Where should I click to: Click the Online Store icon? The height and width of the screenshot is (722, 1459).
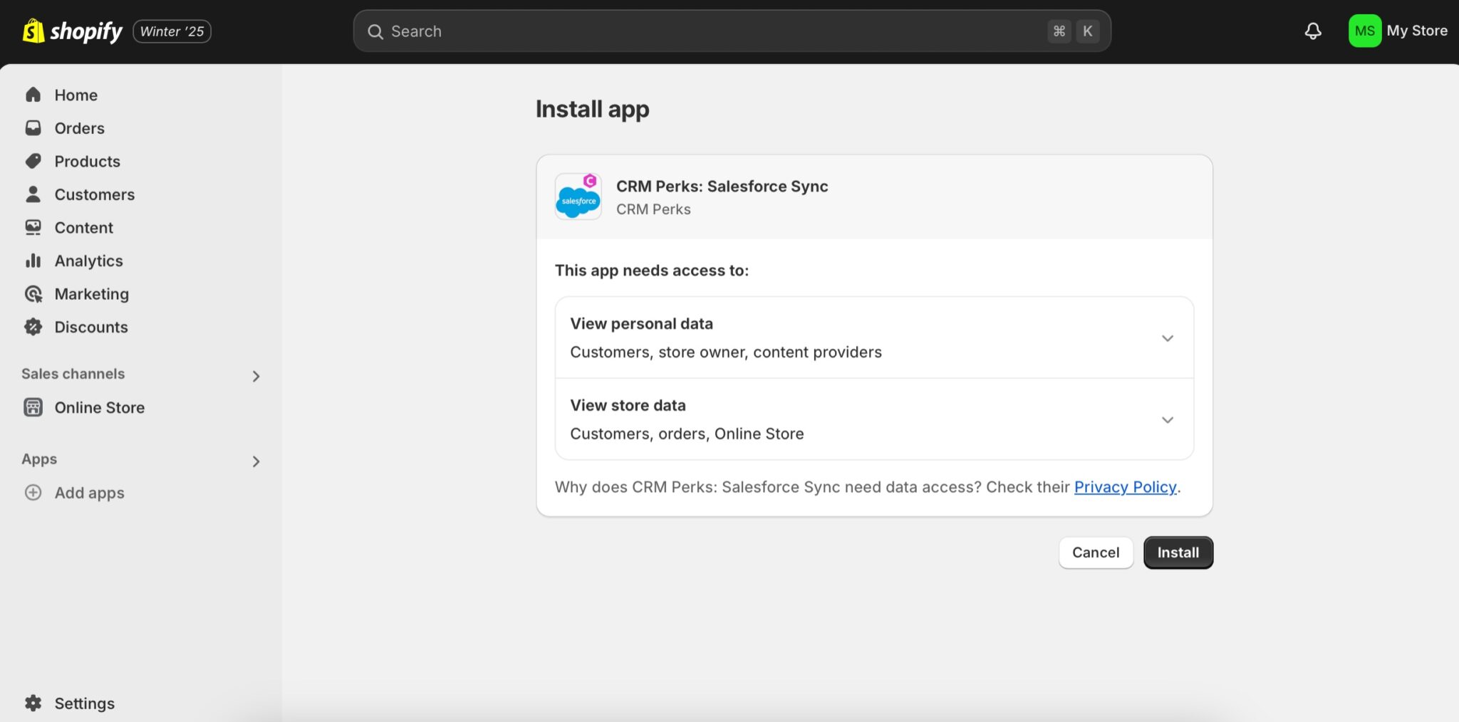click(33, 407)
